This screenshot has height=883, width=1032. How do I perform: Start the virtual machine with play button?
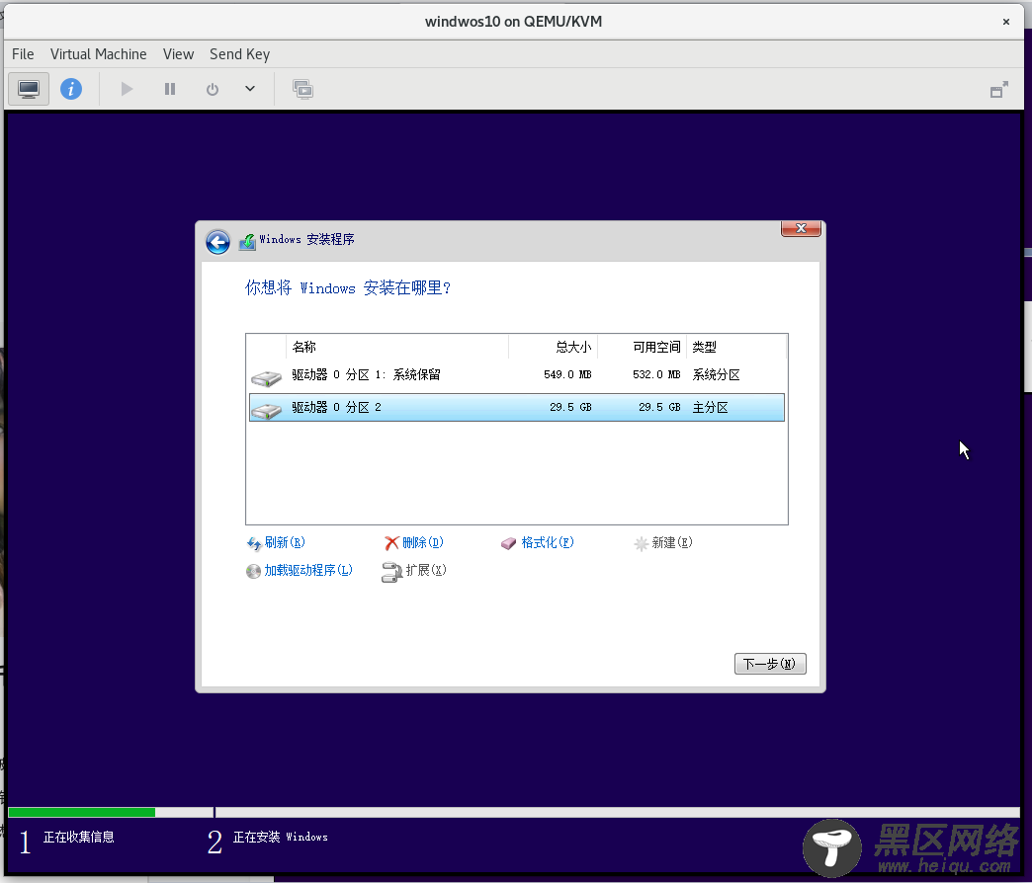click(x=127, y=89)
